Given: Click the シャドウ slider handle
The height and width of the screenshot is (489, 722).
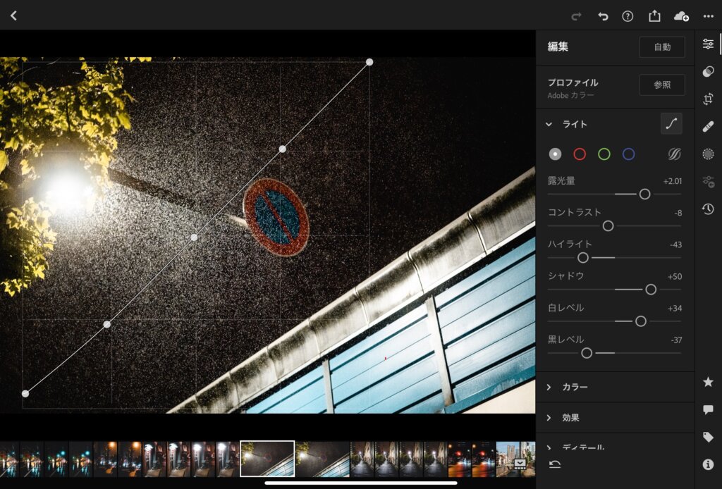Looking at the screenshot, I should pos(651,290).
